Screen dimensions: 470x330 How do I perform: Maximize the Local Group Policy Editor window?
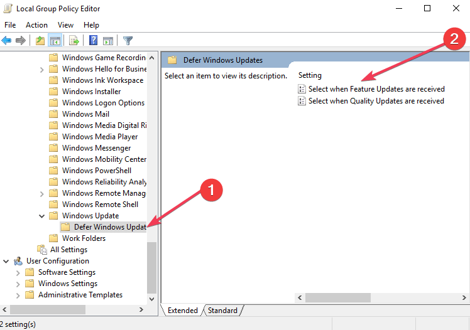pos(427,8)
